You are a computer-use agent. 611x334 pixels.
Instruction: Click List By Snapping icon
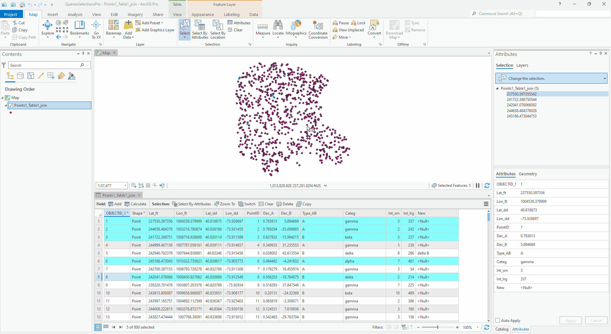[x=51, y=76]
